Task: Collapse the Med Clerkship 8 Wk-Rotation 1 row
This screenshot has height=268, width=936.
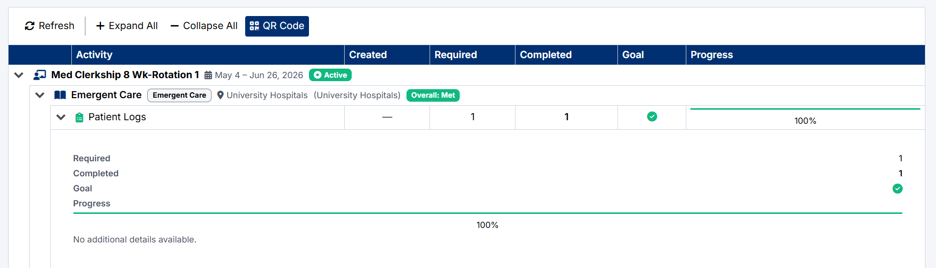Action: click(19, 75)
